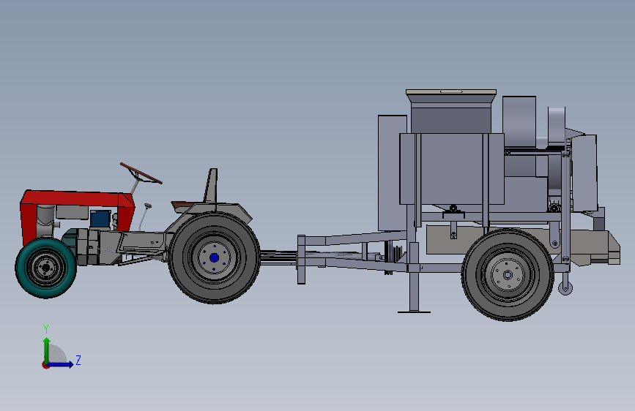Select the small caster wheel at trailer rear
This screenshot has width=635, height=411.
coord(565,287)
